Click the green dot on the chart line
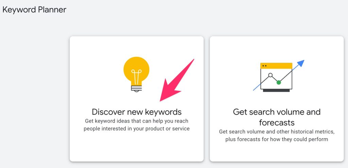This screenshot has width=348, height=168. [x=279, y=82]
